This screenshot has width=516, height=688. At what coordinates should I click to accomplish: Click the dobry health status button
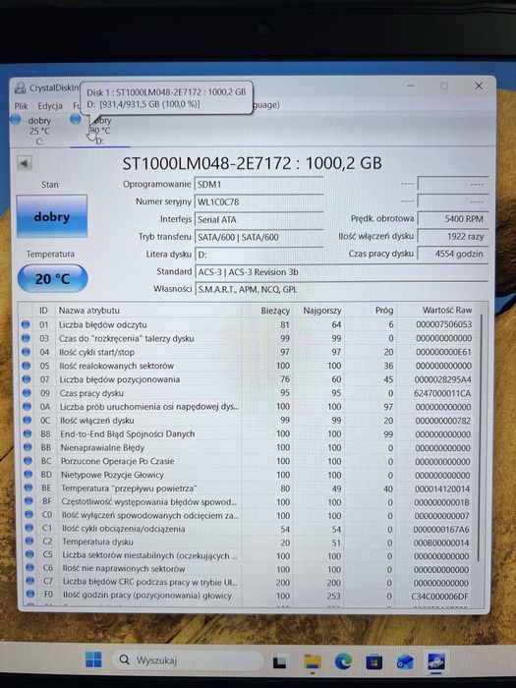[x=52, y=216]
